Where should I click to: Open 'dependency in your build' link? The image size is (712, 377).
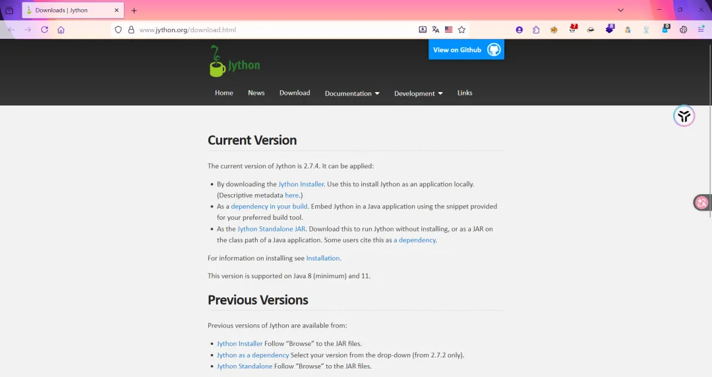[x=269, y=207]
